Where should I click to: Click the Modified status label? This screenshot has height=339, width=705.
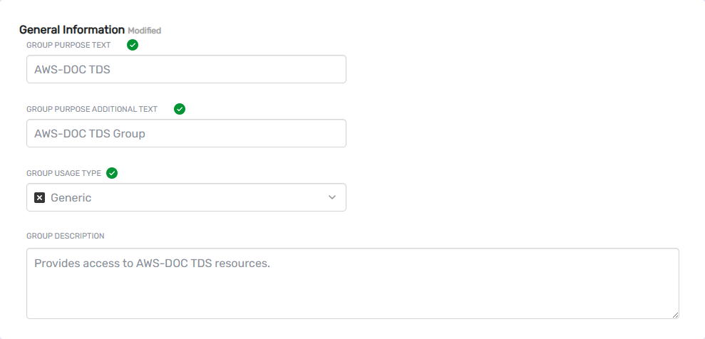[x=145, y=31]
